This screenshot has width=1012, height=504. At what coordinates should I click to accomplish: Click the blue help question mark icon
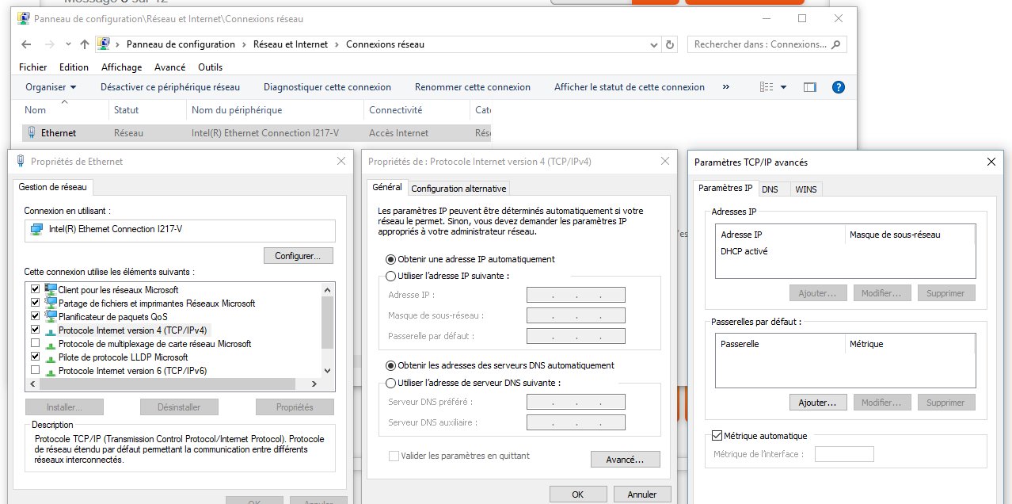point(839,87)
